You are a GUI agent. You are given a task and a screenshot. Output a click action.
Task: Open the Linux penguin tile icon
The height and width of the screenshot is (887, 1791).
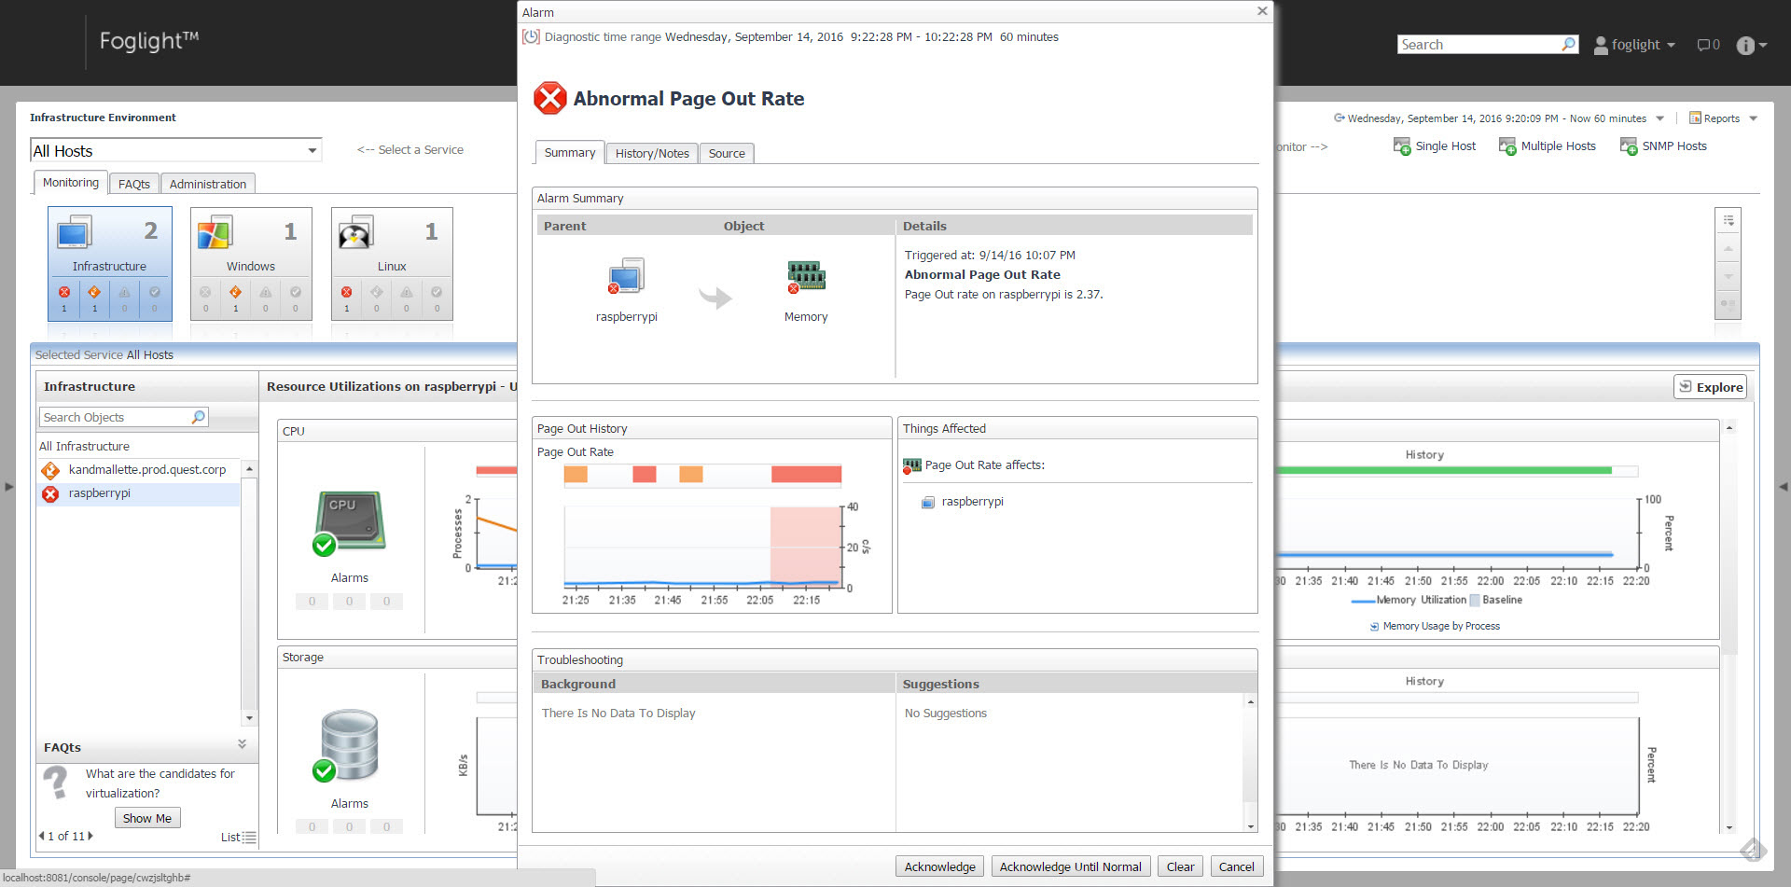tap(355, 231)
